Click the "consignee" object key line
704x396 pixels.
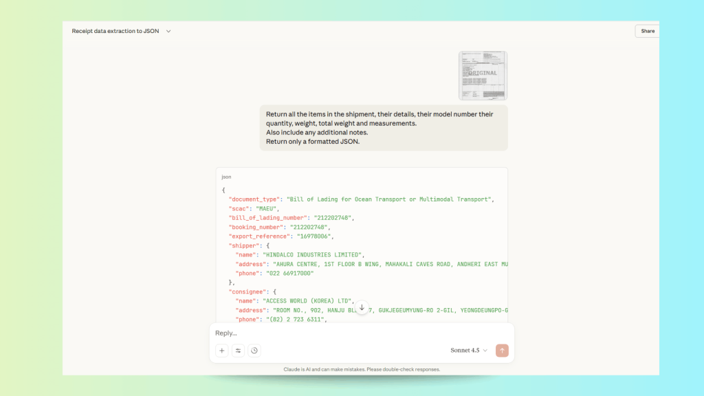[250, 291]
